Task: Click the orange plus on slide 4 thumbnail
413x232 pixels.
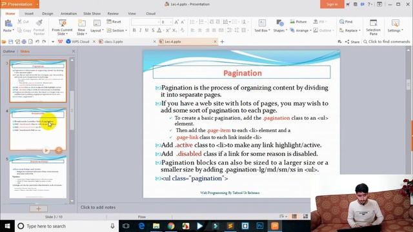Action: click(x=59, y=150)
